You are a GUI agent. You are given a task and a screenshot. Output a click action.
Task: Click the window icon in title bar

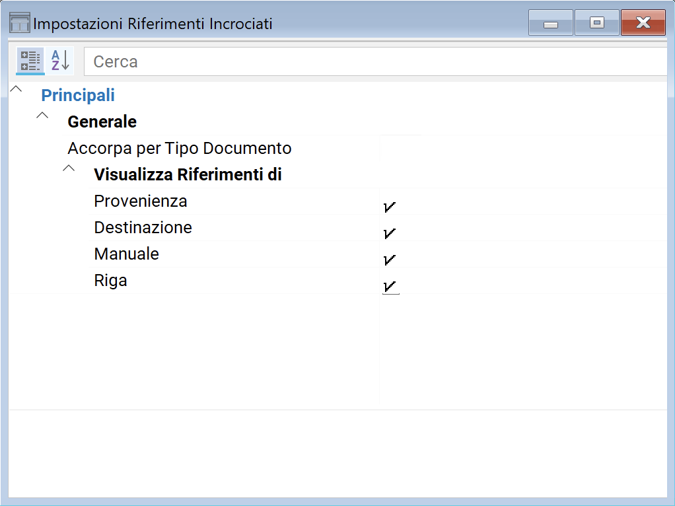pos(19,23)
